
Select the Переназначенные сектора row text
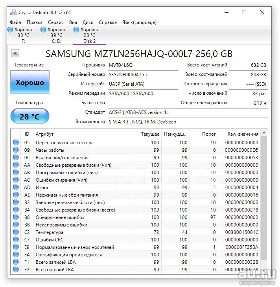point(64,143)
